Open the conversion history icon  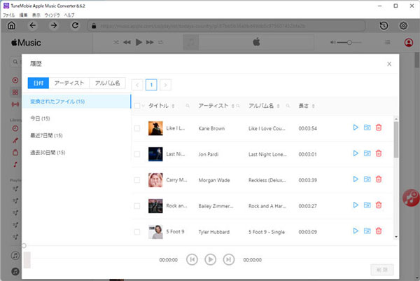click(384, 26)
